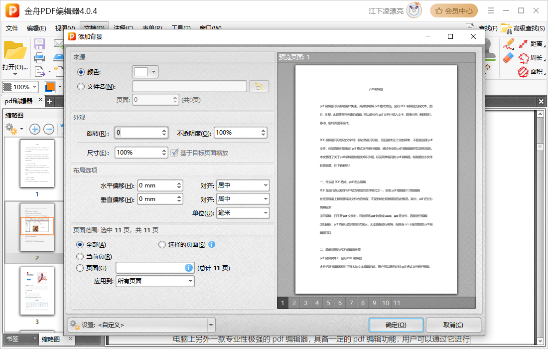This screenshot has width=548, height=349.
Task: Select the 当前页(R) radio button
Action: 80,257
